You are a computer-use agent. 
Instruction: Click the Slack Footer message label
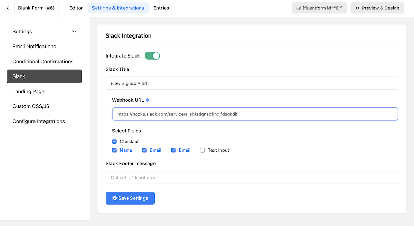tap(130, 163)
